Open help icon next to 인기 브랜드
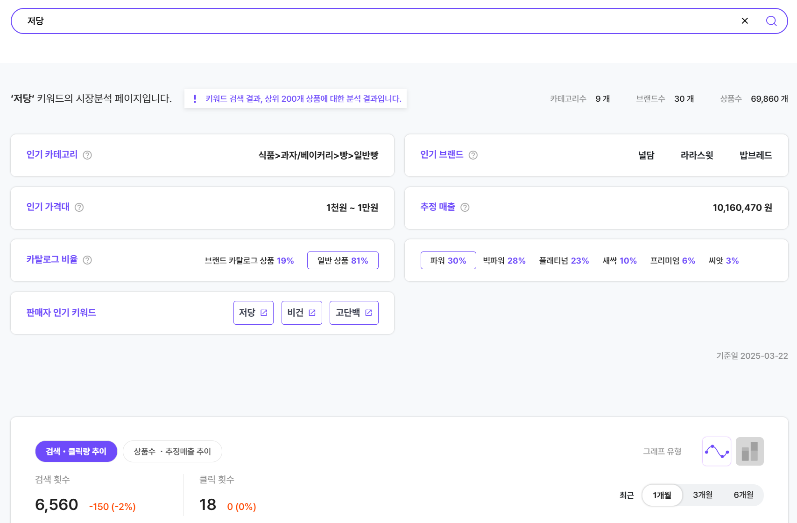Screen dimensions: 797x523 (x=473, y=155)
